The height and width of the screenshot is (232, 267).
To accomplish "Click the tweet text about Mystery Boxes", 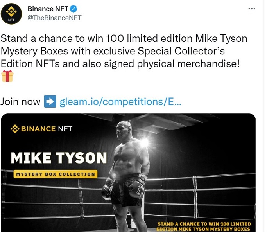I will coord(124,51).
